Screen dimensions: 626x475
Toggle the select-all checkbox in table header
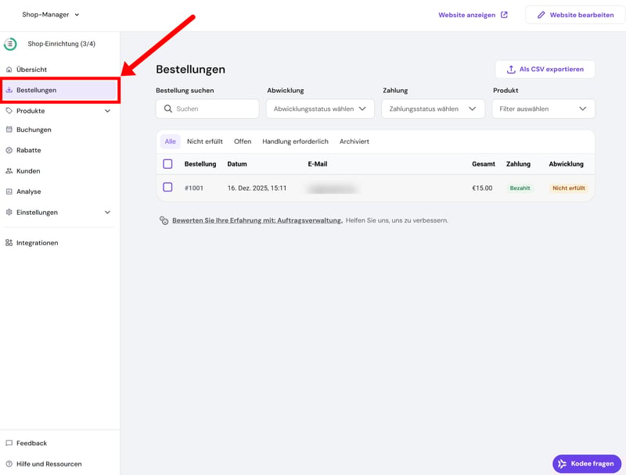coord(167,164)
